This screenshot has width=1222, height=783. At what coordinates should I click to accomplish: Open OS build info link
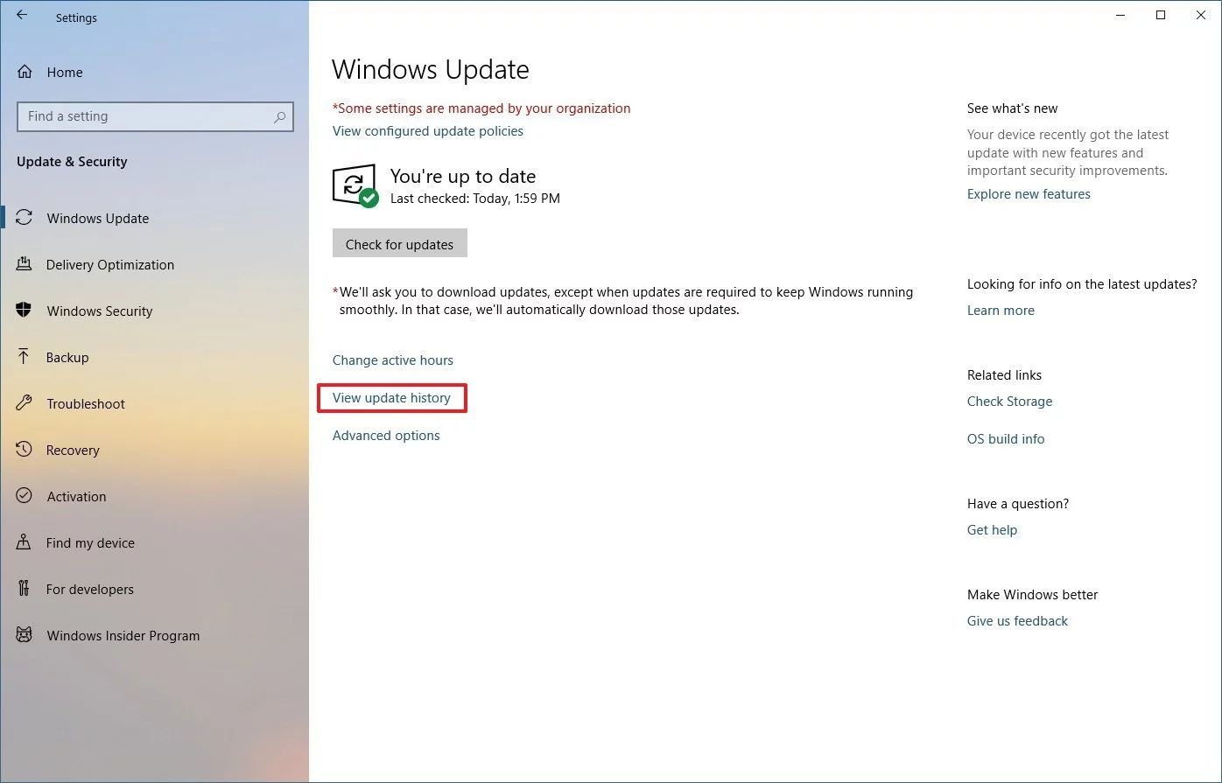(x=1006, y=439)
